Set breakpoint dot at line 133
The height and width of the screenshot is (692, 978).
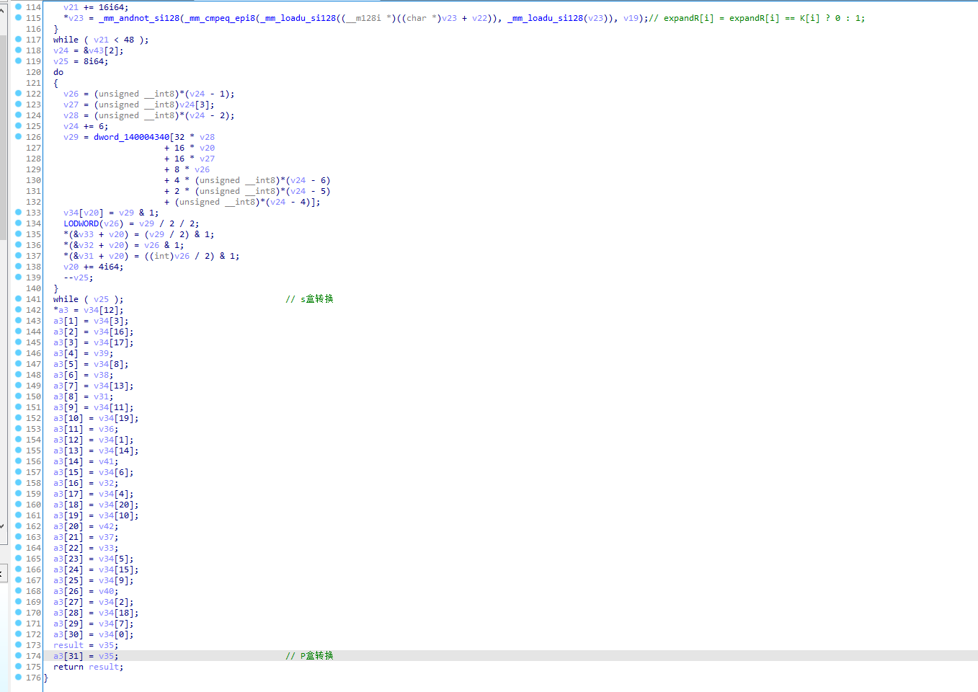[x=19, y=213]
